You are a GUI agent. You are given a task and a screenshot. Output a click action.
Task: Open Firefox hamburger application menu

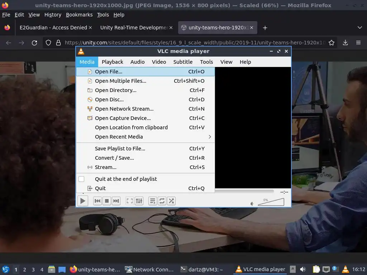(x=358, y=43)
